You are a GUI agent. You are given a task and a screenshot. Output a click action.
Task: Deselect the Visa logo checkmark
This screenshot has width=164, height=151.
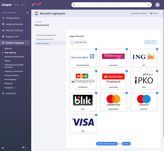(96, 115)
